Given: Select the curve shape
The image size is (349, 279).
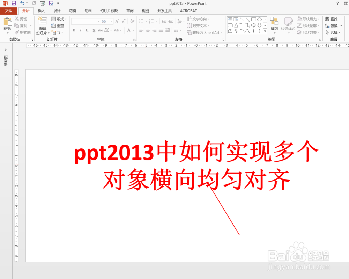Looking at the screenshot, I should [248, 31].
